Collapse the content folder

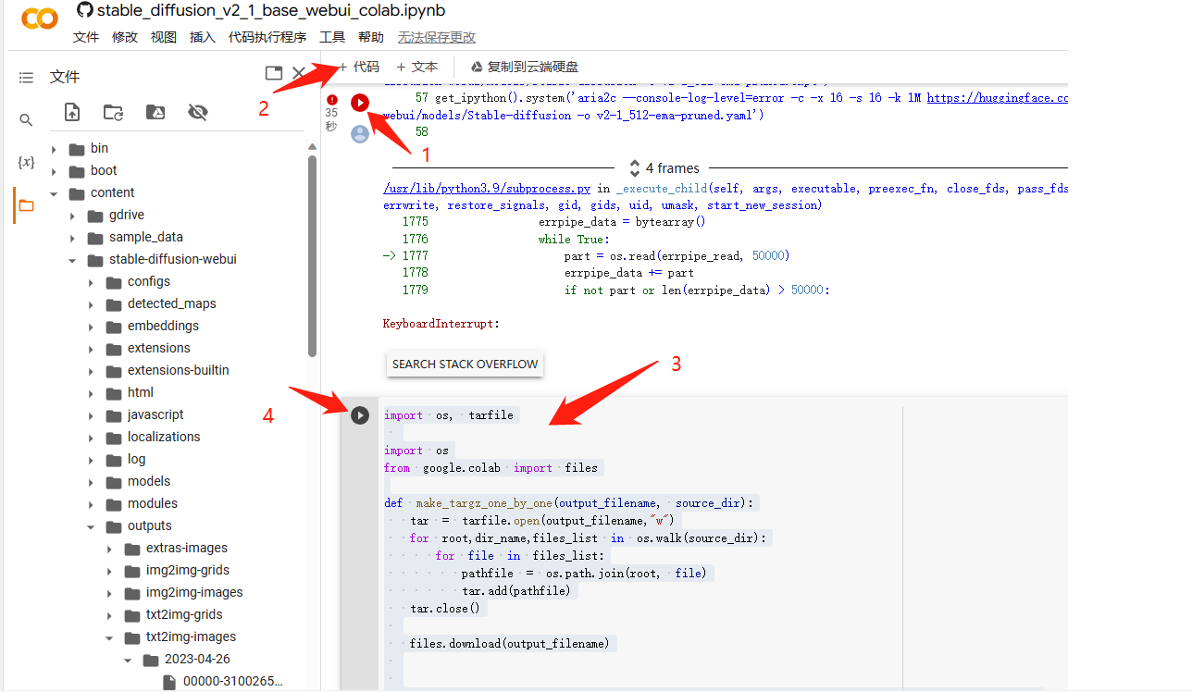pos(54,193)
